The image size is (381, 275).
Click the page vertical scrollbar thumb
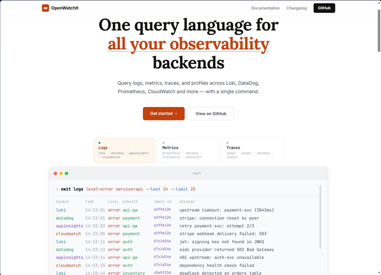[x=379, y=30]
